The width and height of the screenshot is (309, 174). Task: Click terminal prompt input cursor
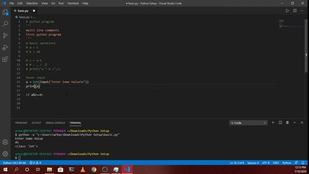coord(19,158)
